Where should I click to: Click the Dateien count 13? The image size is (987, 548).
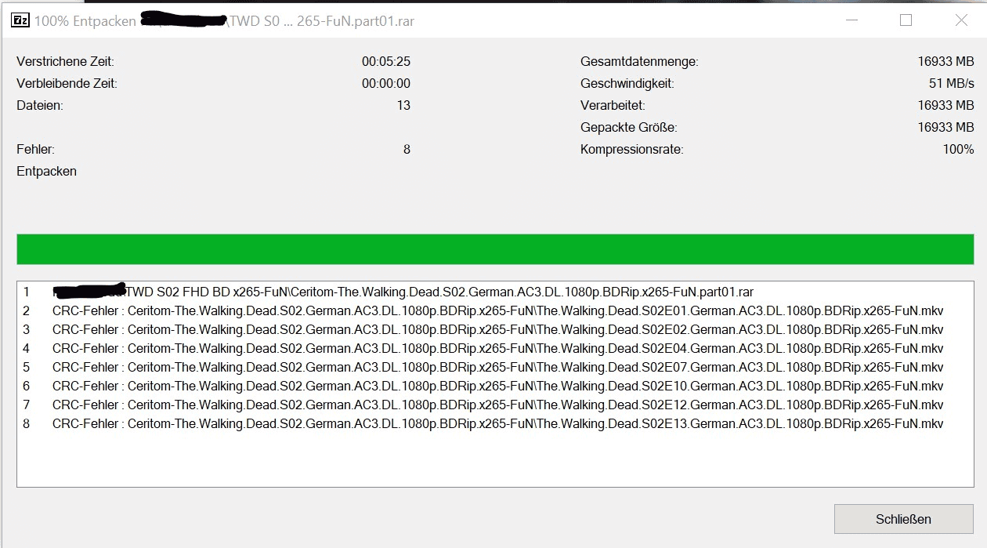click(403, 105)
